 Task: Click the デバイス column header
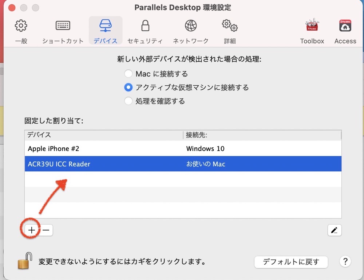[x=104, y=135]
